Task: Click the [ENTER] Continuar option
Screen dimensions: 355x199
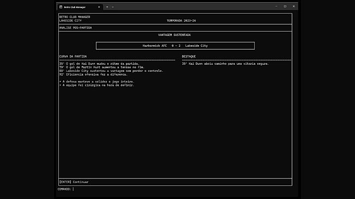Action: point(74,182)
